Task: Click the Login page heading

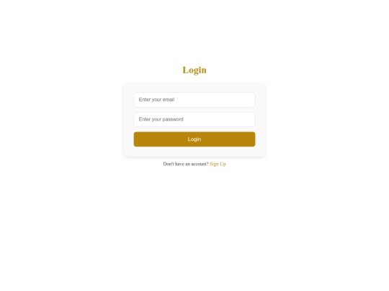Action: 194,70
